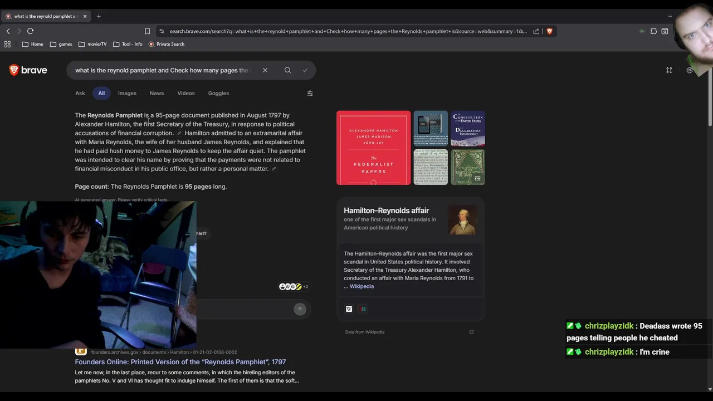Viewport: 713px width, 401px height.
Task: Open the Hamilton–Reynolds affair infobox title
Action: pos(386,211)
